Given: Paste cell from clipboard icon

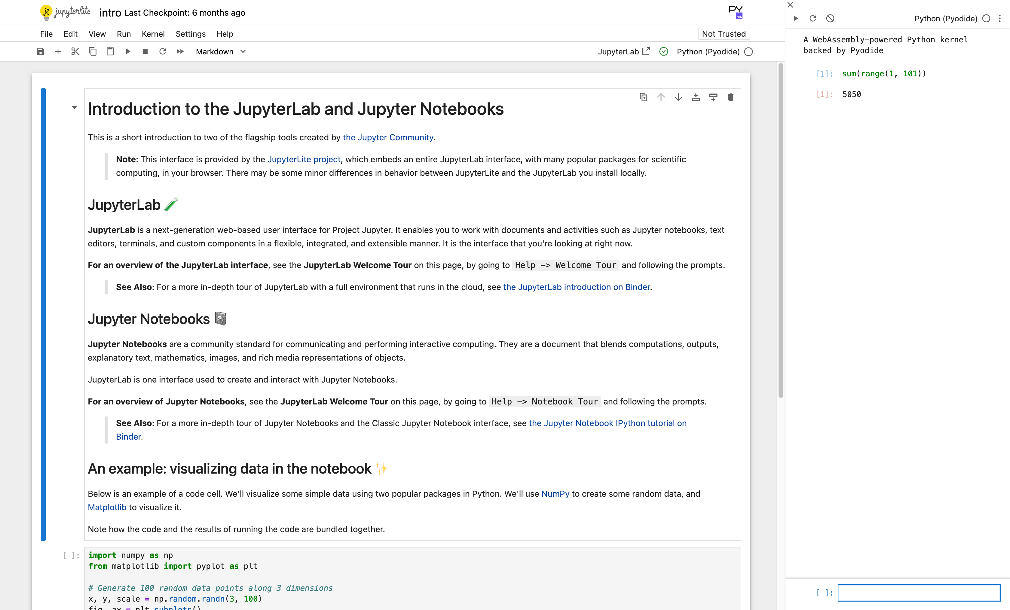Looking at the screenshot, I should tap(110, 52).
